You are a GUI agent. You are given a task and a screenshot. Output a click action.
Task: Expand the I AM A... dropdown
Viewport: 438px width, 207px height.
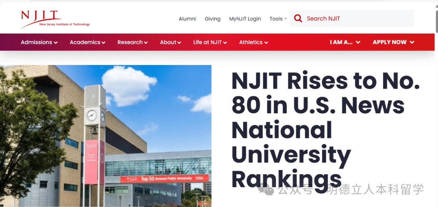[345, 42]
